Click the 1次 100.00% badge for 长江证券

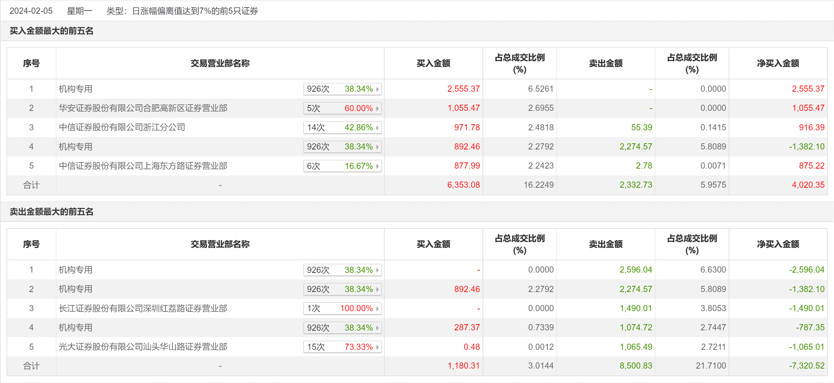[342, 309]
